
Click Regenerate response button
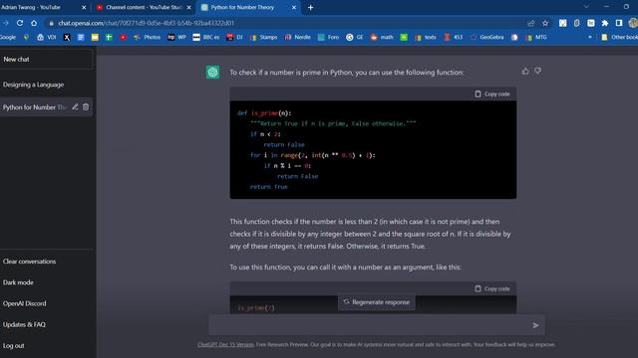coord(377,302)
